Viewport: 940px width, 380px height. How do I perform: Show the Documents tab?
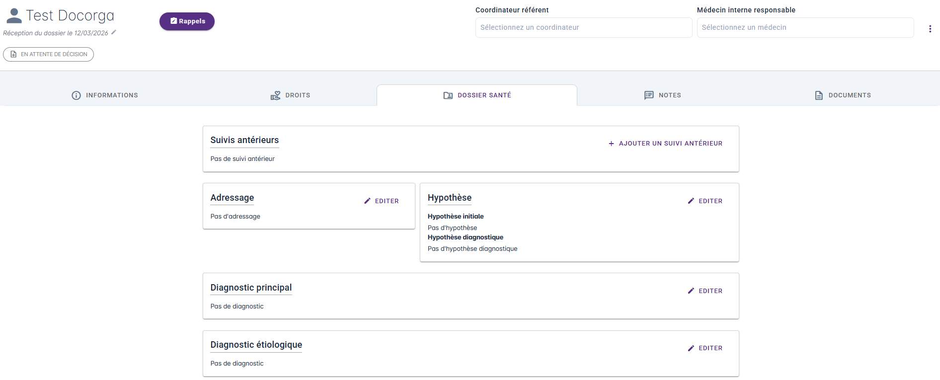click(843, 95)
